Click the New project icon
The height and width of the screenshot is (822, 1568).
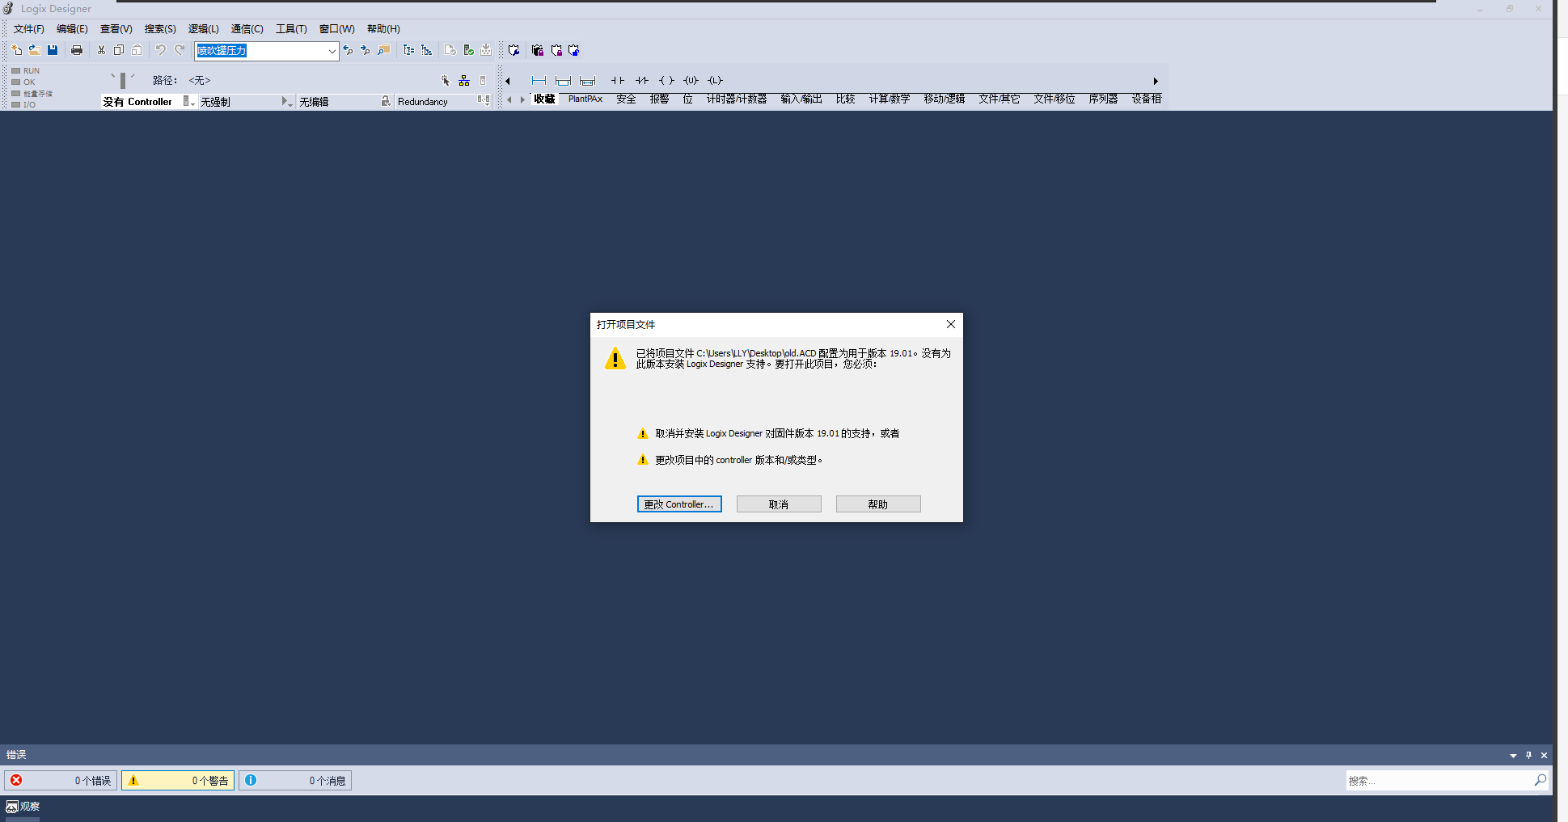tap(16, 50)
